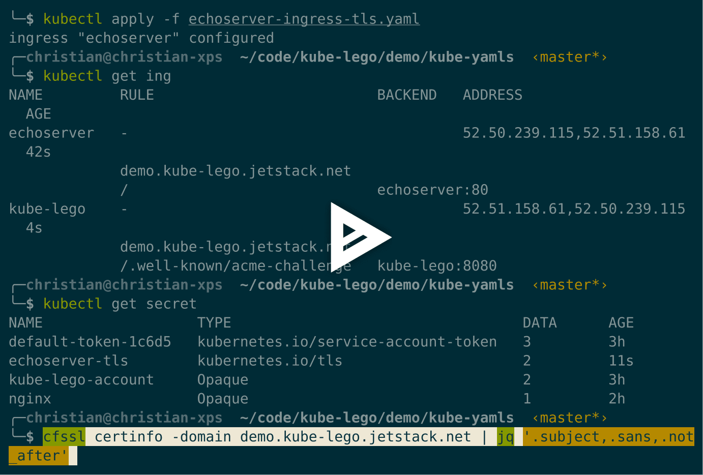This screenshot has width=703, height=475.
Task: Select the highlighted cfssl command
Action: click(x=64, y=436)
